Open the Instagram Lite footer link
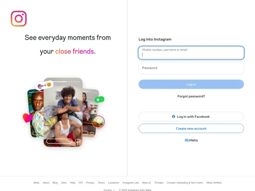This screenshot has height=191, width=255. pos(130,183)
